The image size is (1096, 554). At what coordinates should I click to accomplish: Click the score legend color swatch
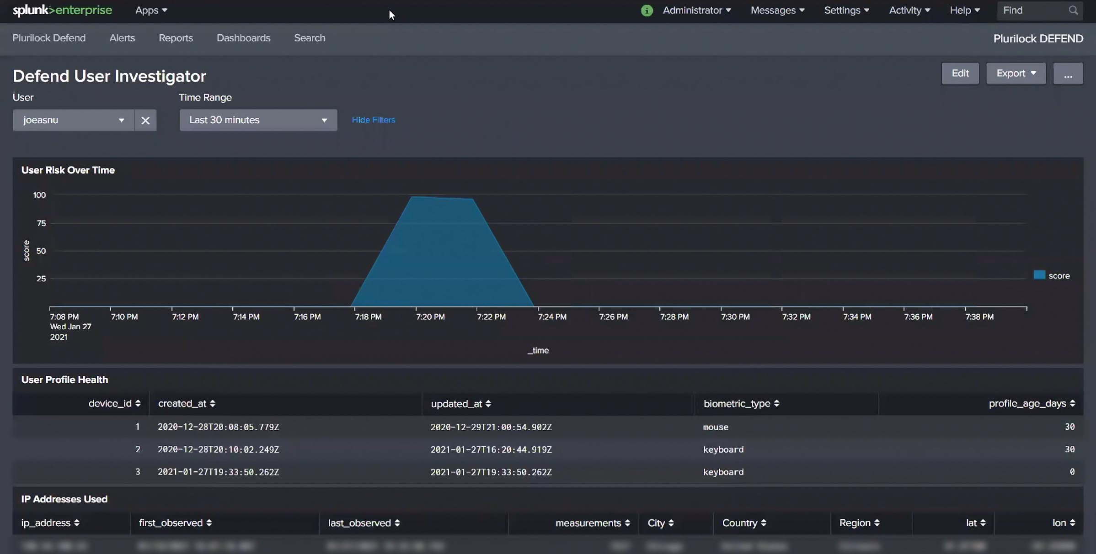(1039, 274)
